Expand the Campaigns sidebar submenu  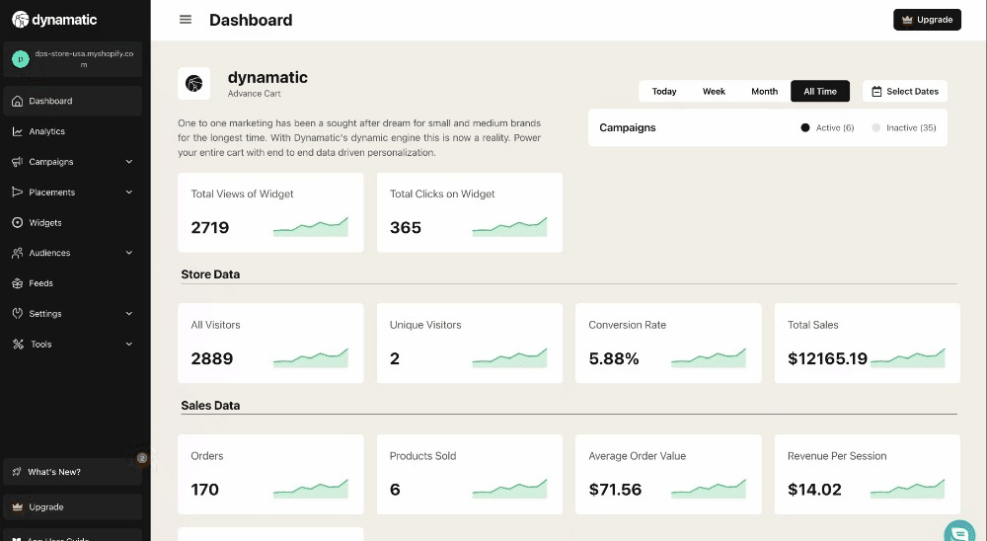pyautogui.click(x=129, y=162)
